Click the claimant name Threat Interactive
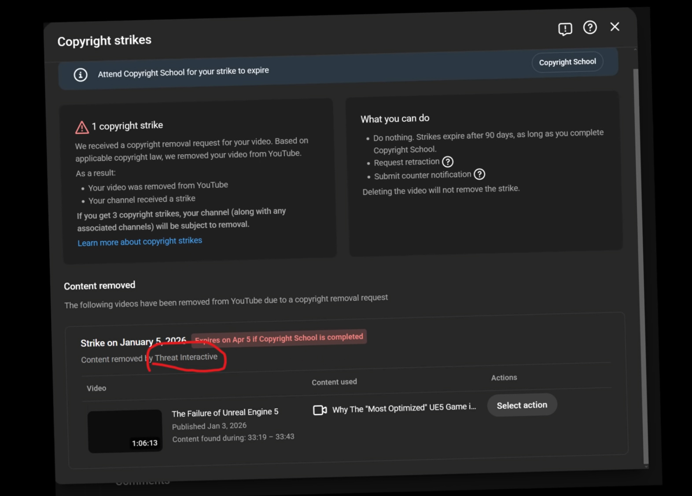This screenshot has width=692, height=496. (x=186, y=357)
